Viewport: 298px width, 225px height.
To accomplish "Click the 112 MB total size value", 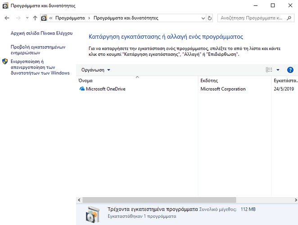I will [248, 209].
